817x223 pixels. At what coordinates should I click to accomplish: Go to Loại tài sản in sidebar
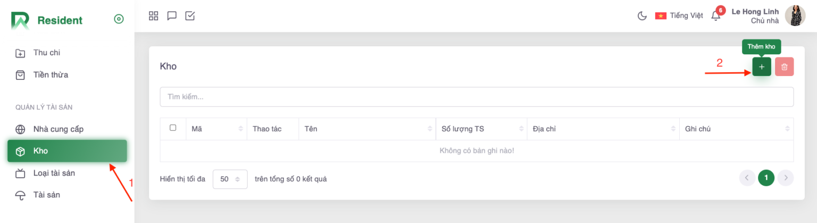click(x=54, y=173)
